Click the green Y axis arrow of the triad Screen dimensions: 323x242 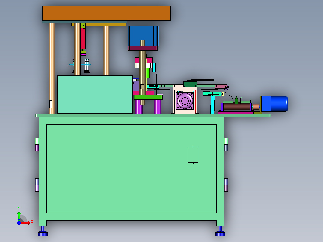(x=19, y=216)
